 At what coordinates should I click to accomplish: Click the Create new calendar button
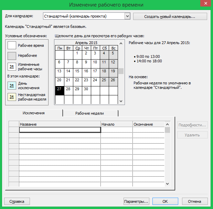[x=170, y=17]
